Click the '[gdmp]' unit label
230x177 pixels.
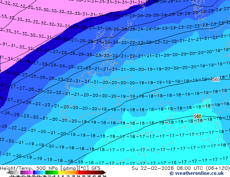click(70, 168)
